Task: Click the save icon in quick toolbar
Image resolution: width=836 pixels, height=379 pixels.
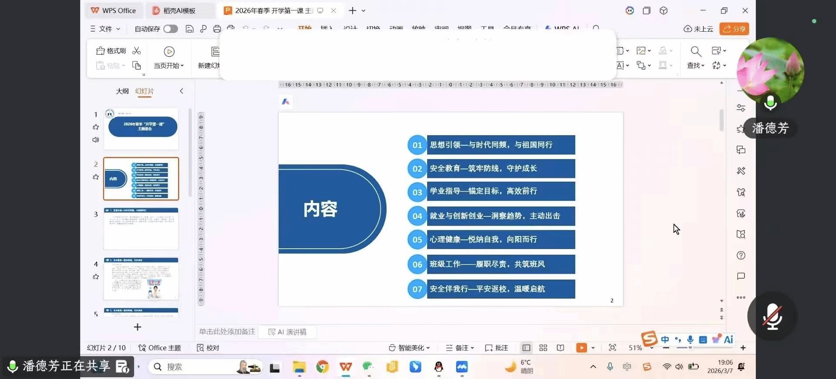Action: [x=189, y=29]
